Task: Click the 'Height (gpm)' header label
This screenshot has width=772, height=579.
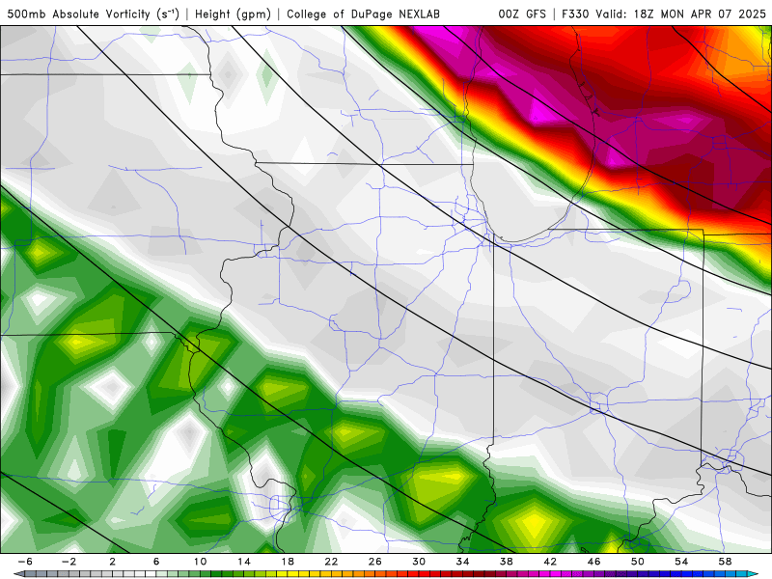Action: pyautogui.click(x=233, y=14)
